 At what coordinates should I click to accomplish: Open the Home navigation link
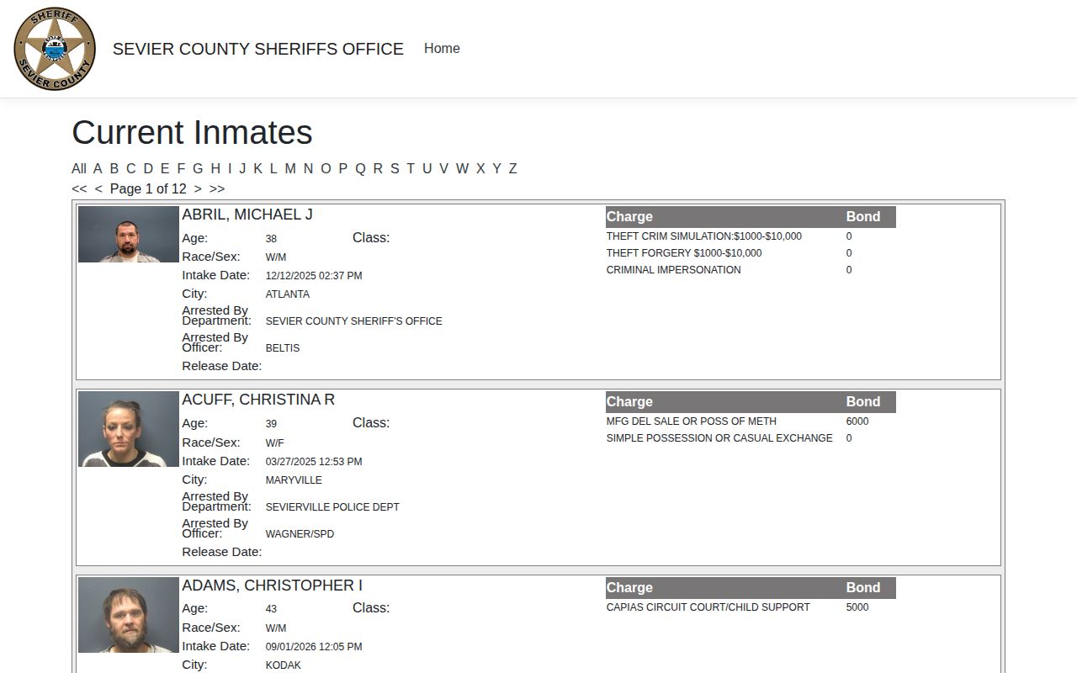[442, 49]
